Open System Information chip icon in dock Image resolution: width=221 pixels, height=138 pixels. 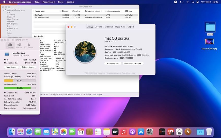coord(179,132)
